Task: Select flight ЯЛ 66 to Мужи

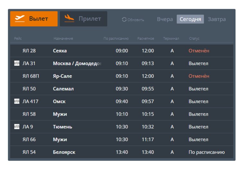Action: tap(29, 140)
